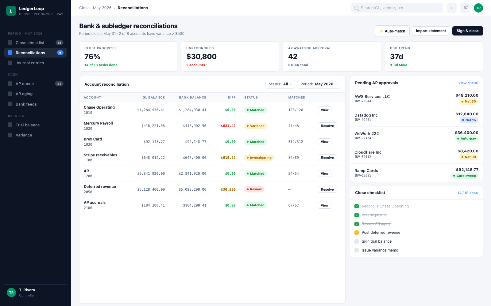This screenshot has width=491, height=306.
Task: Click the Close · May 2026 breadcrumb
Action: tap(95, 8)
